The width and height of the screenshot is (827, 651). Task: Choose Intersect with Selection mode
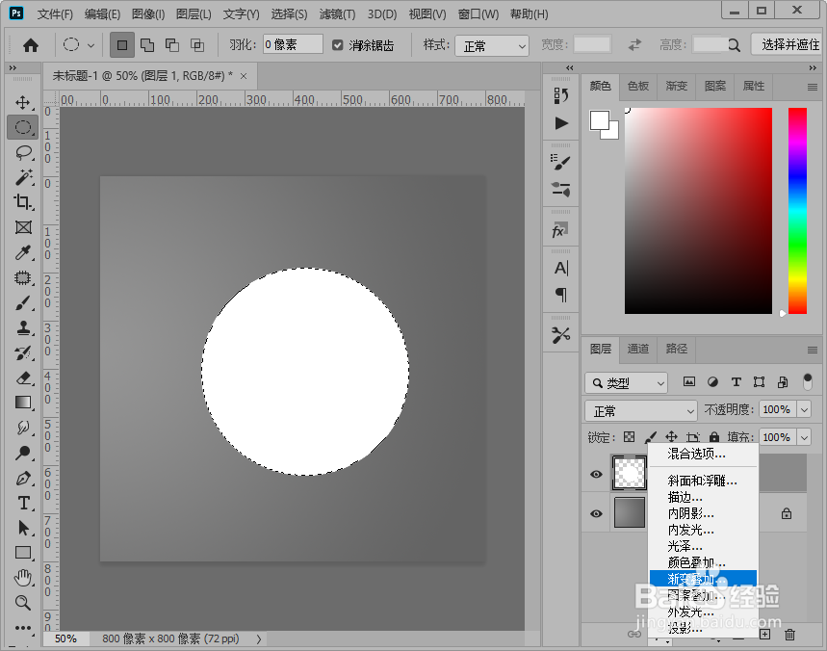[x=197, y=45]
